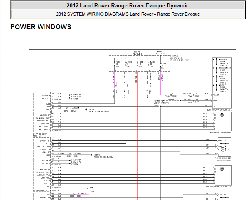The height and width of the screenshot is (200, 248).
Task: Click the 'Right Rear Window Switch' label
Action: tap(224, 88)
